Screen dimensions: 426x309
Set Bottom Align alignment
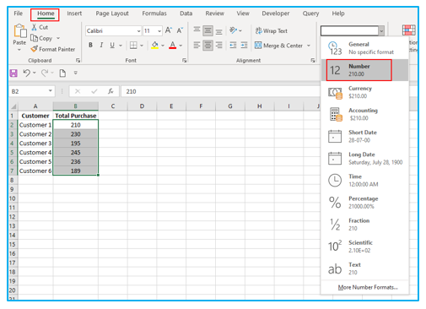click(x=218, y=30)
